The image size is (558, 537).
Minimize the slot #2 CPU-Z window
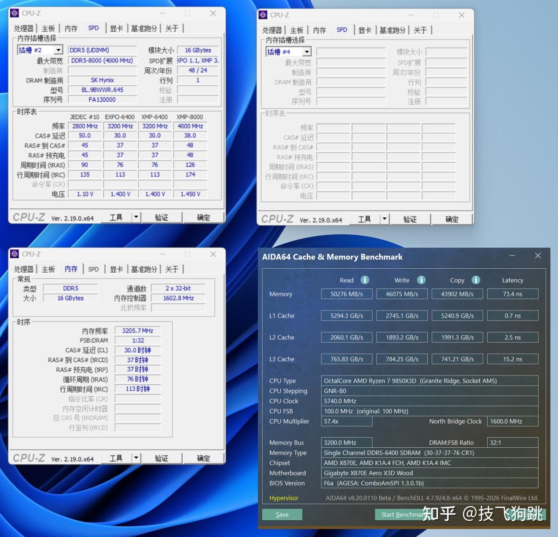click(162, 13)
